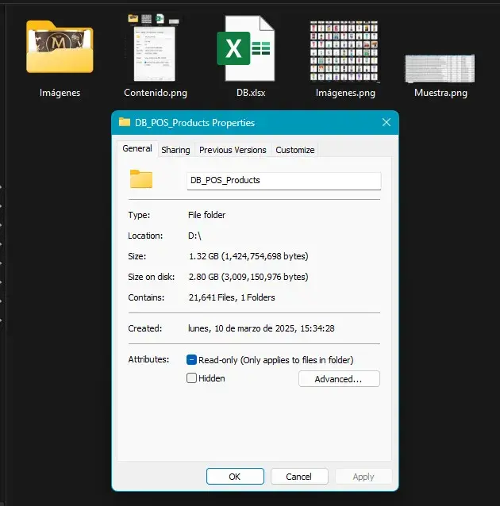Confirm the dialog with the OK button
The width and height of the screenshot is (500, 506).
235,477
